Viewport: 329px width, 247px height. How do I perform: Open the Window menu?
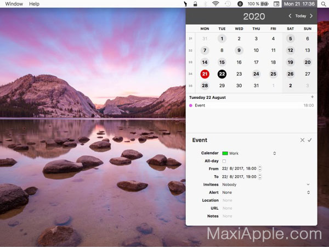coord(14,4)
